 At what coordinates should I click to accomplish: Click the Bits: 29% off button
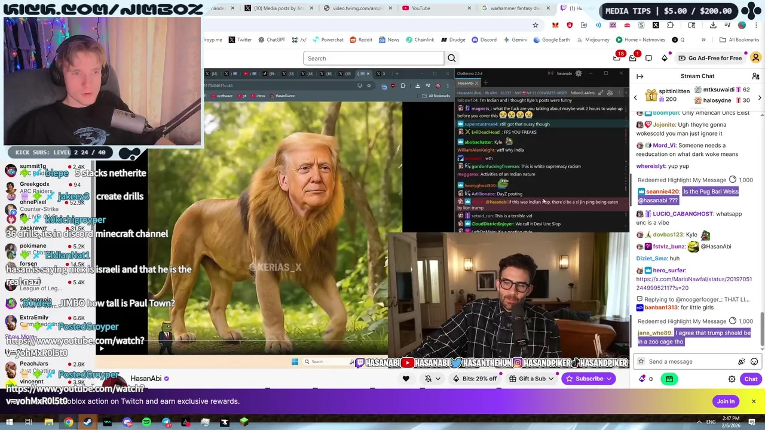(x=475, y=379)
